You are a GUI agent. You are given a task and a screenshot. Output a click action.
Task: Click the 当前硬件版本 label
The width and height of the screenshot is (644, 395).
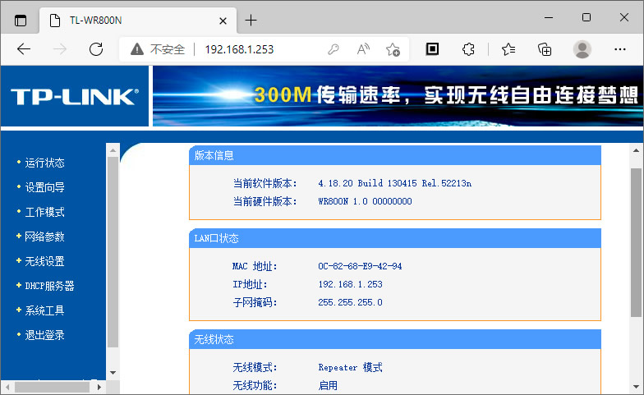tap(264, 201)
